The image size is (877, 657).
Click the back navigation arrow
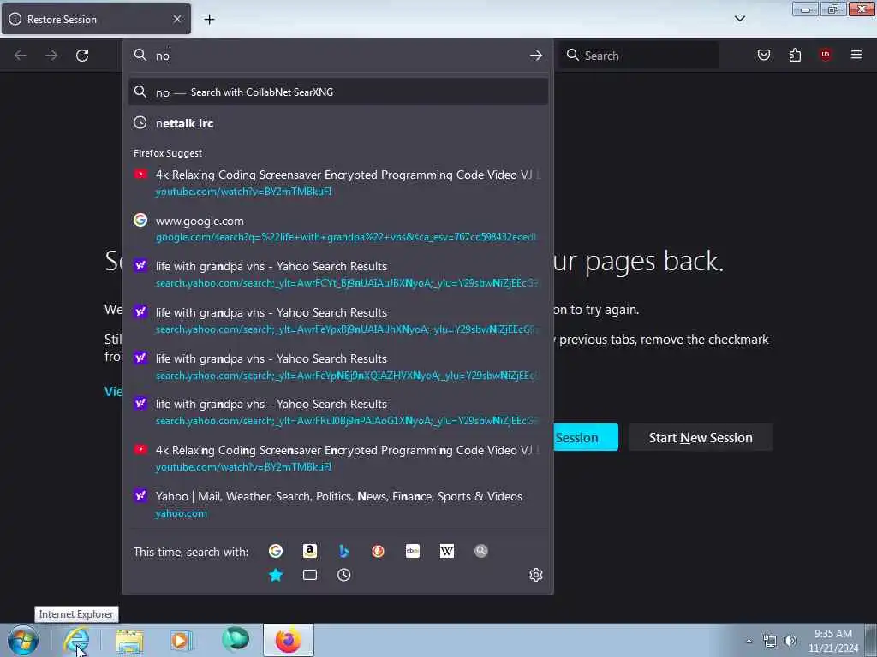21,56
